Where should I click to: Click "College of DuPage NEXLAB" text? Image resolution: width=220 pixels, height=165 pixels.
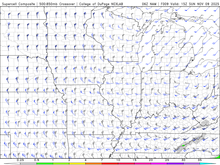[101, 4]
